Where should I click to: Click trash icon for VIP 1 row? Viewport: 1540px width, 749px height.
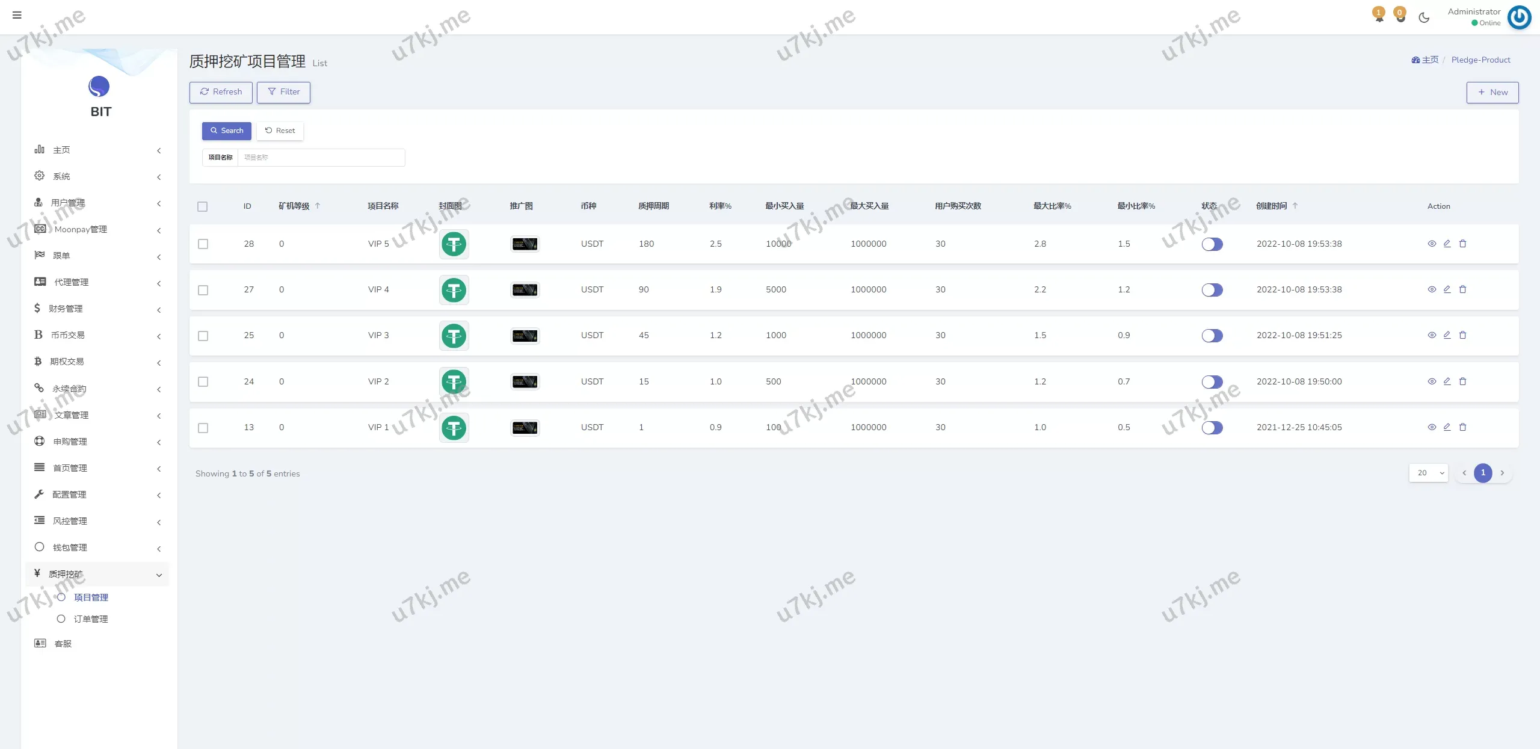click(1463, 427)
